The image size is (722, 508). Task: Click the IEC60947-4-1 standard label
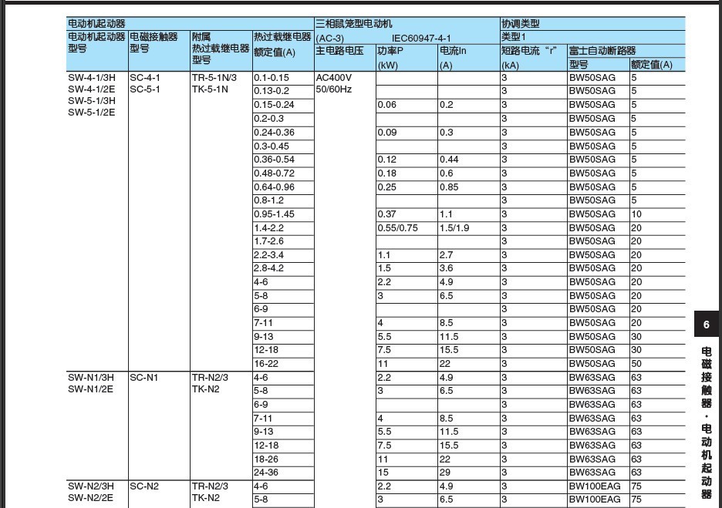[421, 38]
